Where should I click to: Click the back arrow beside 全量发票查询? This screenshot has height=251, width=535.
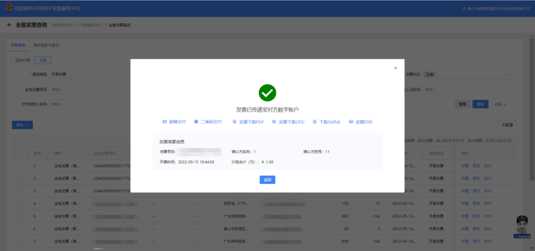point(9,25)
